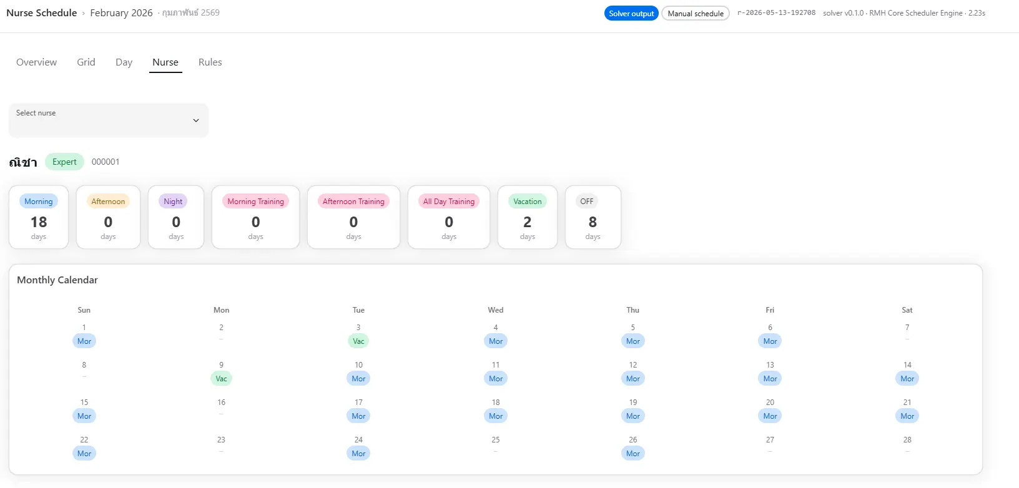Image resolution: width=1019 pixels, height=488 pixels.
Task: Click the Mor shift on day 26
Action: [x=633, y=454]
